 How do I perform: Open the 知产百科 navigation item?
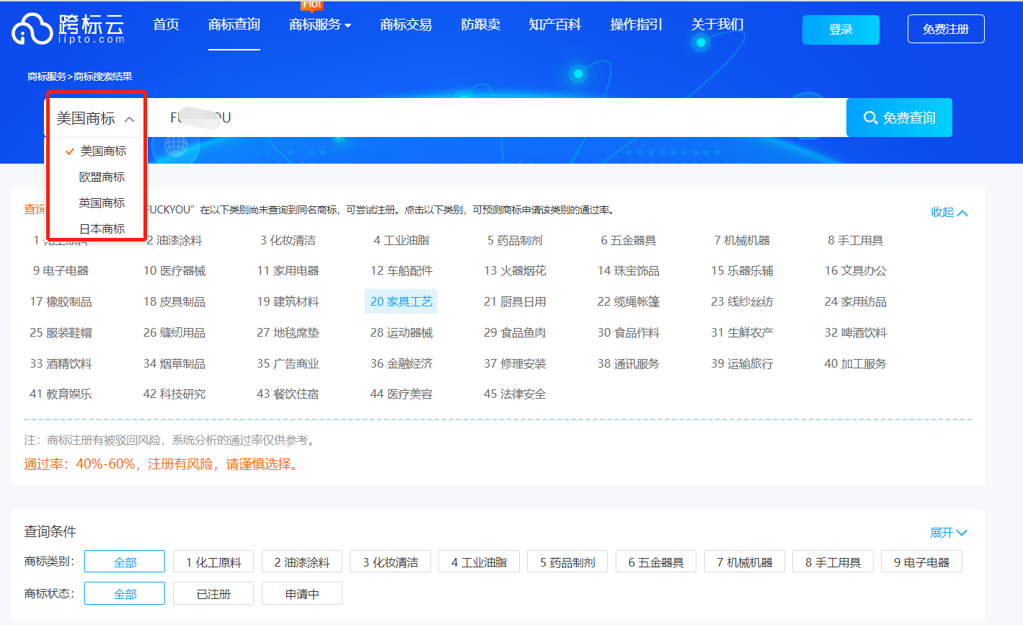click(555, 24)
